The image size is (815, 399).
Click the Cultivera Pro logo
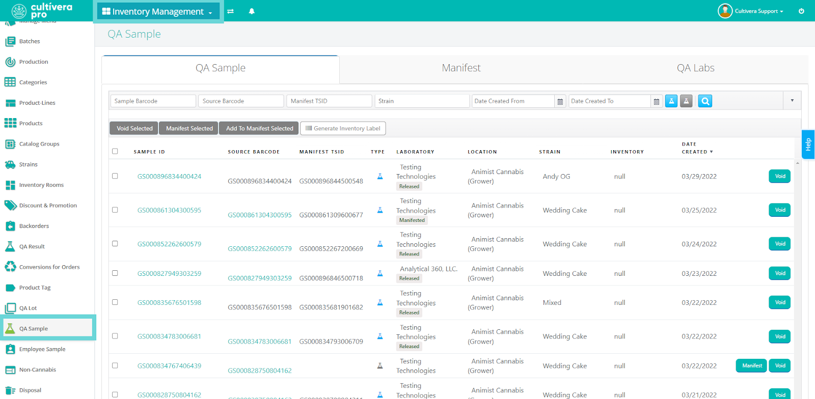pyautogui.click(x=42, y=11)
